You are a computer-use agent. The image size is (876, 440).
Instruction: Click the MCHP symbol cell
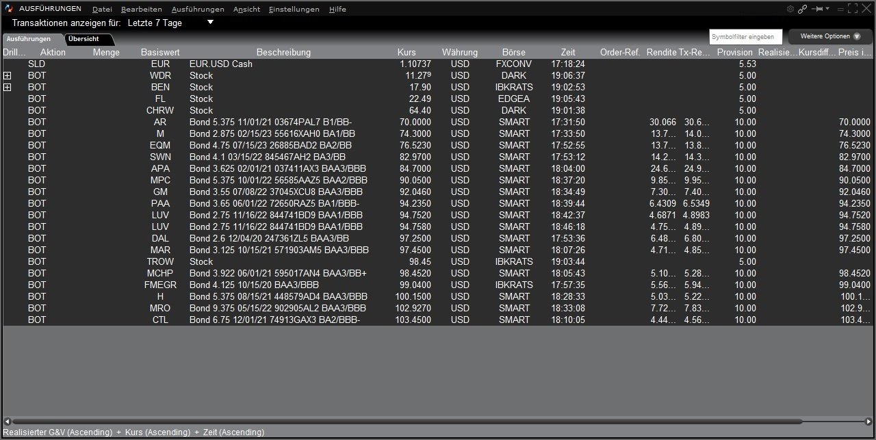click(160, 274)
